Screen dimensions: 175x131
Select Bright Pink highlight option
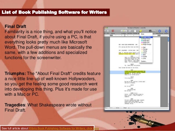coord(146,42)
